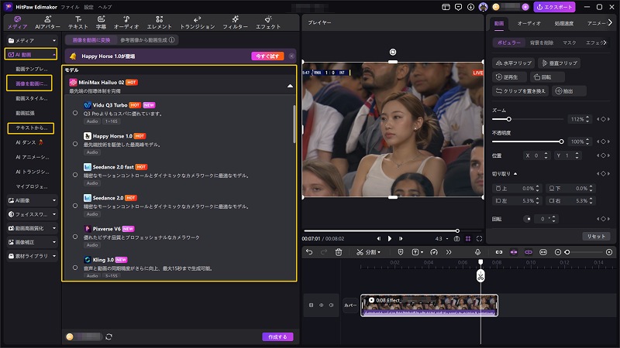
Task: Click the 今すぐ試す button on Happy Horse banner
Action: pyautogui.click(x=267, y=56)
